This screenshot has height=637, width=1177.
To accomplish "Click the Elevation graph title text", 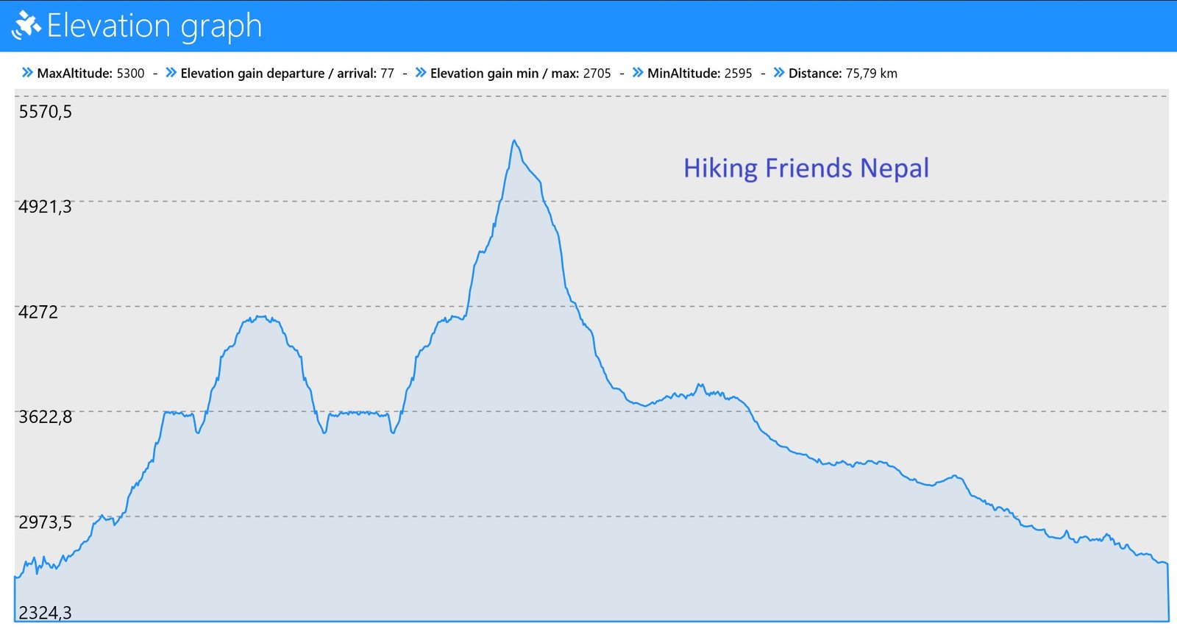I will [154, 26].
